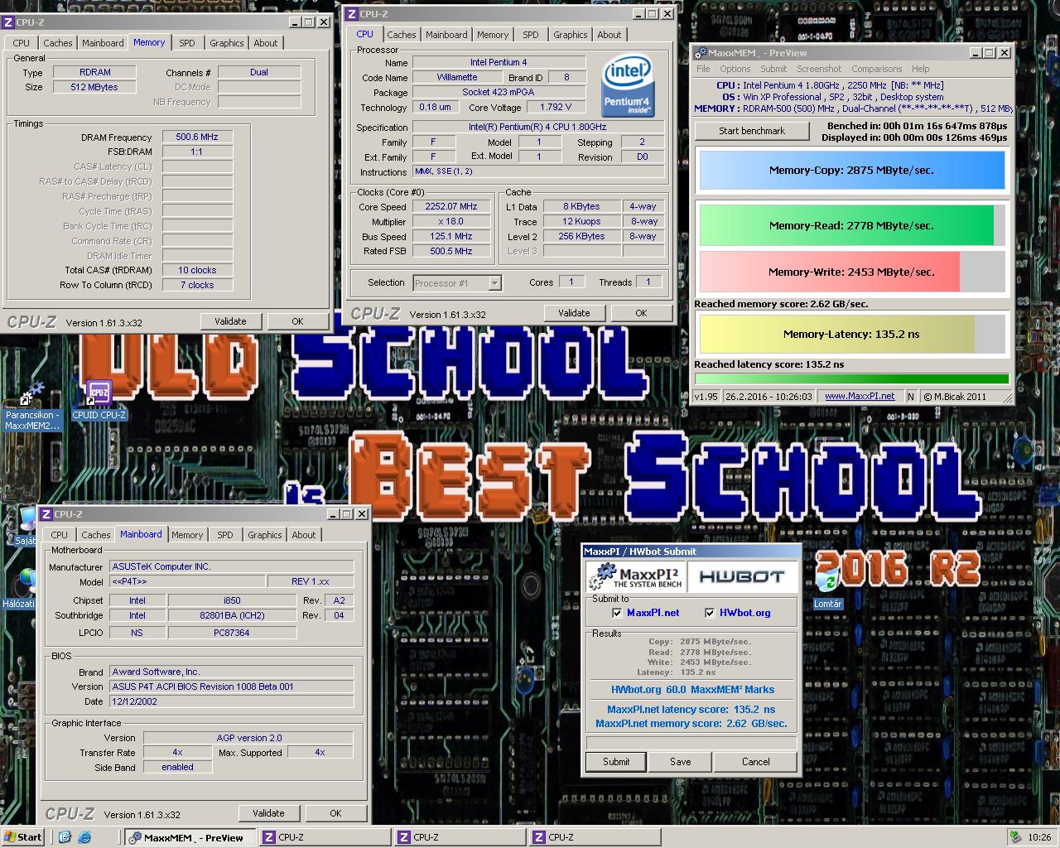The image size is (1060, 848).
Task: Click OK in CPU-Z CPU window
Action: click(641, 313)
